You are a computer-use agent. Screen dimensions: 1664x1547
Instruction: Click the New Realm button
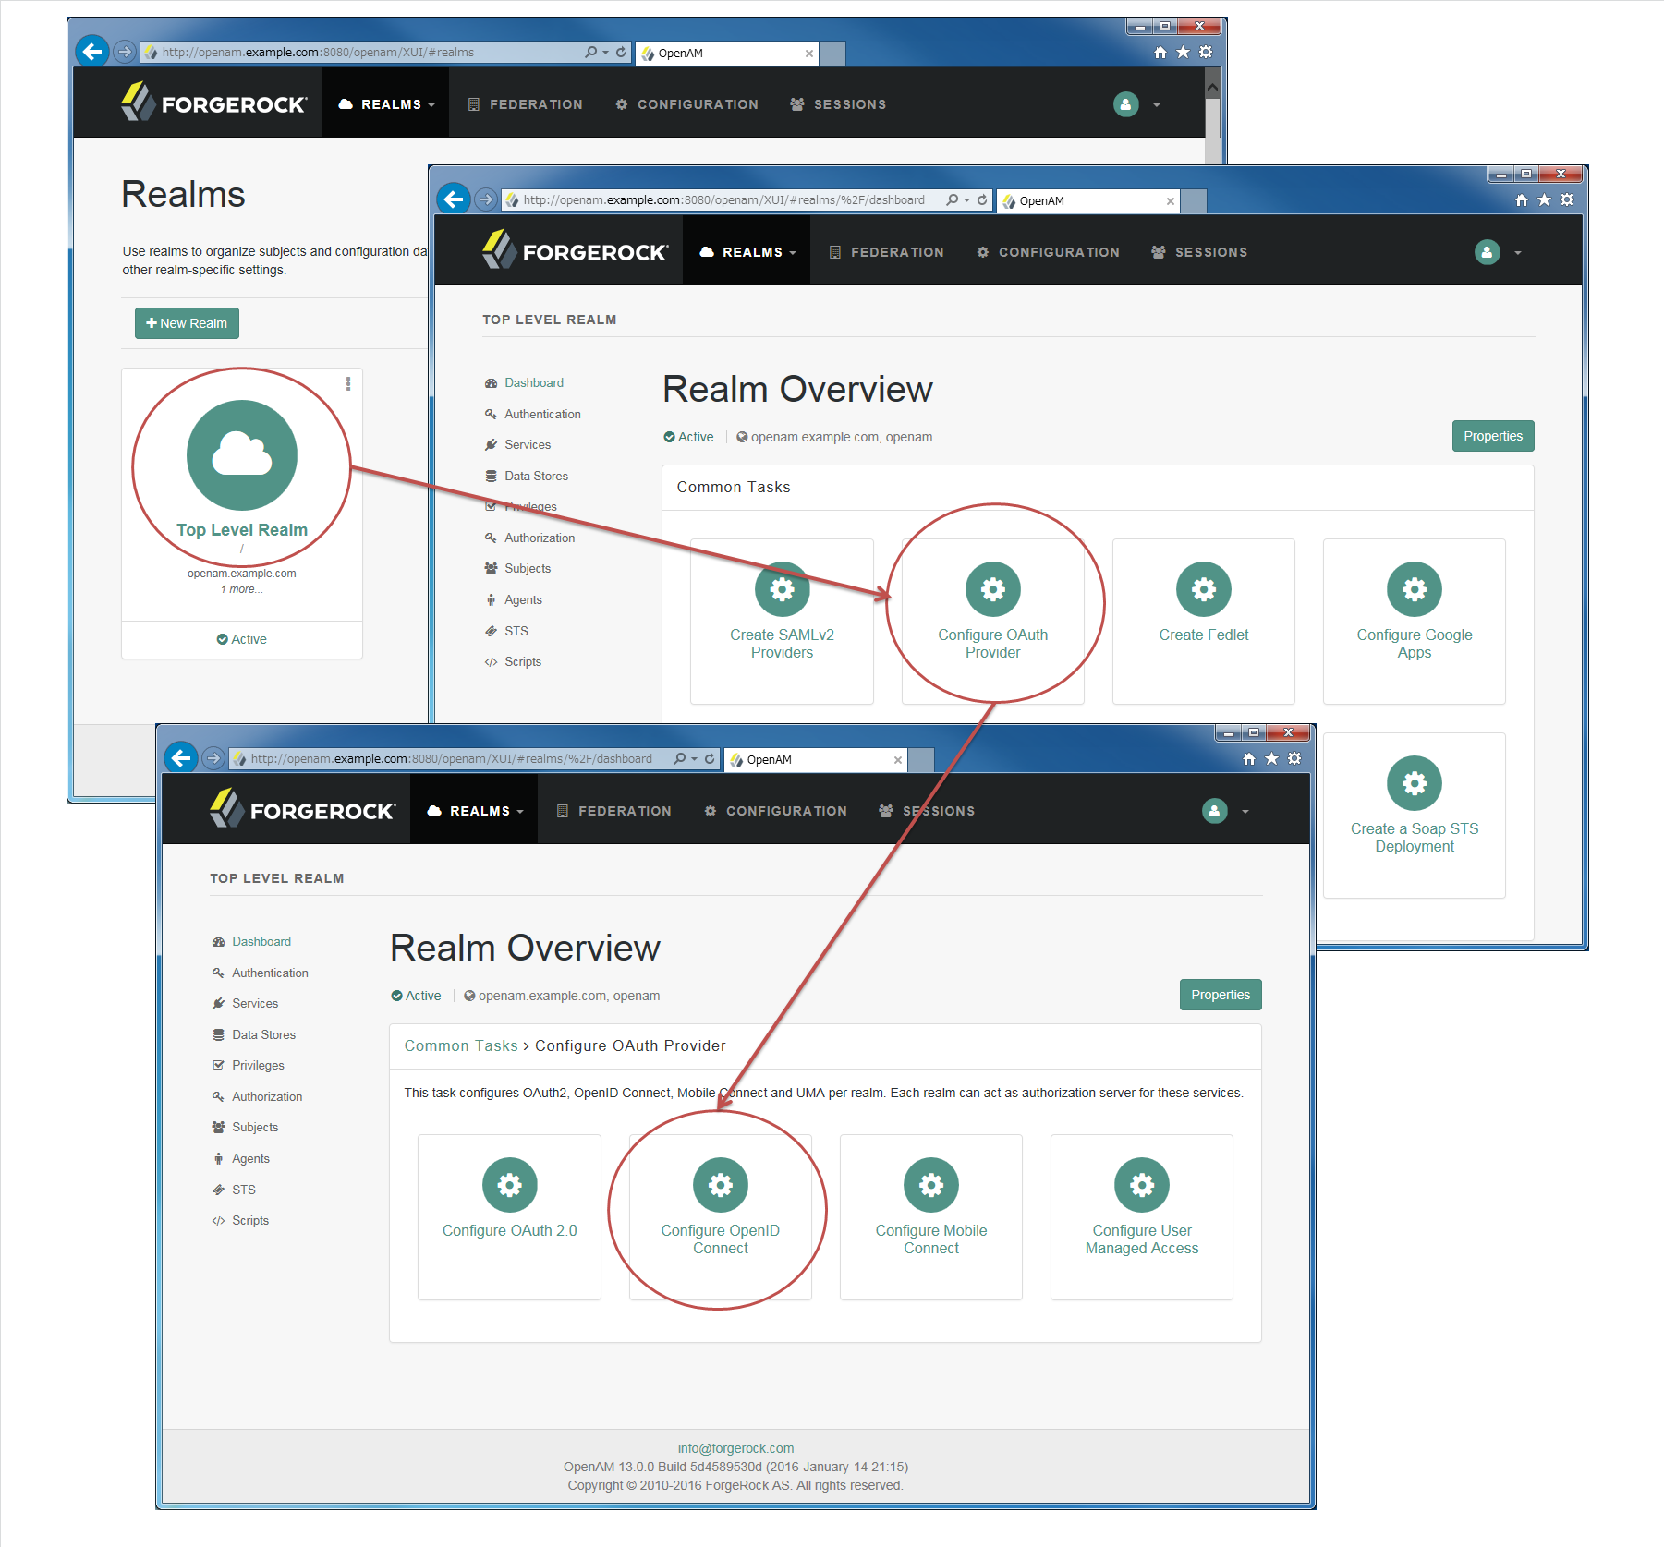[187, 323]
